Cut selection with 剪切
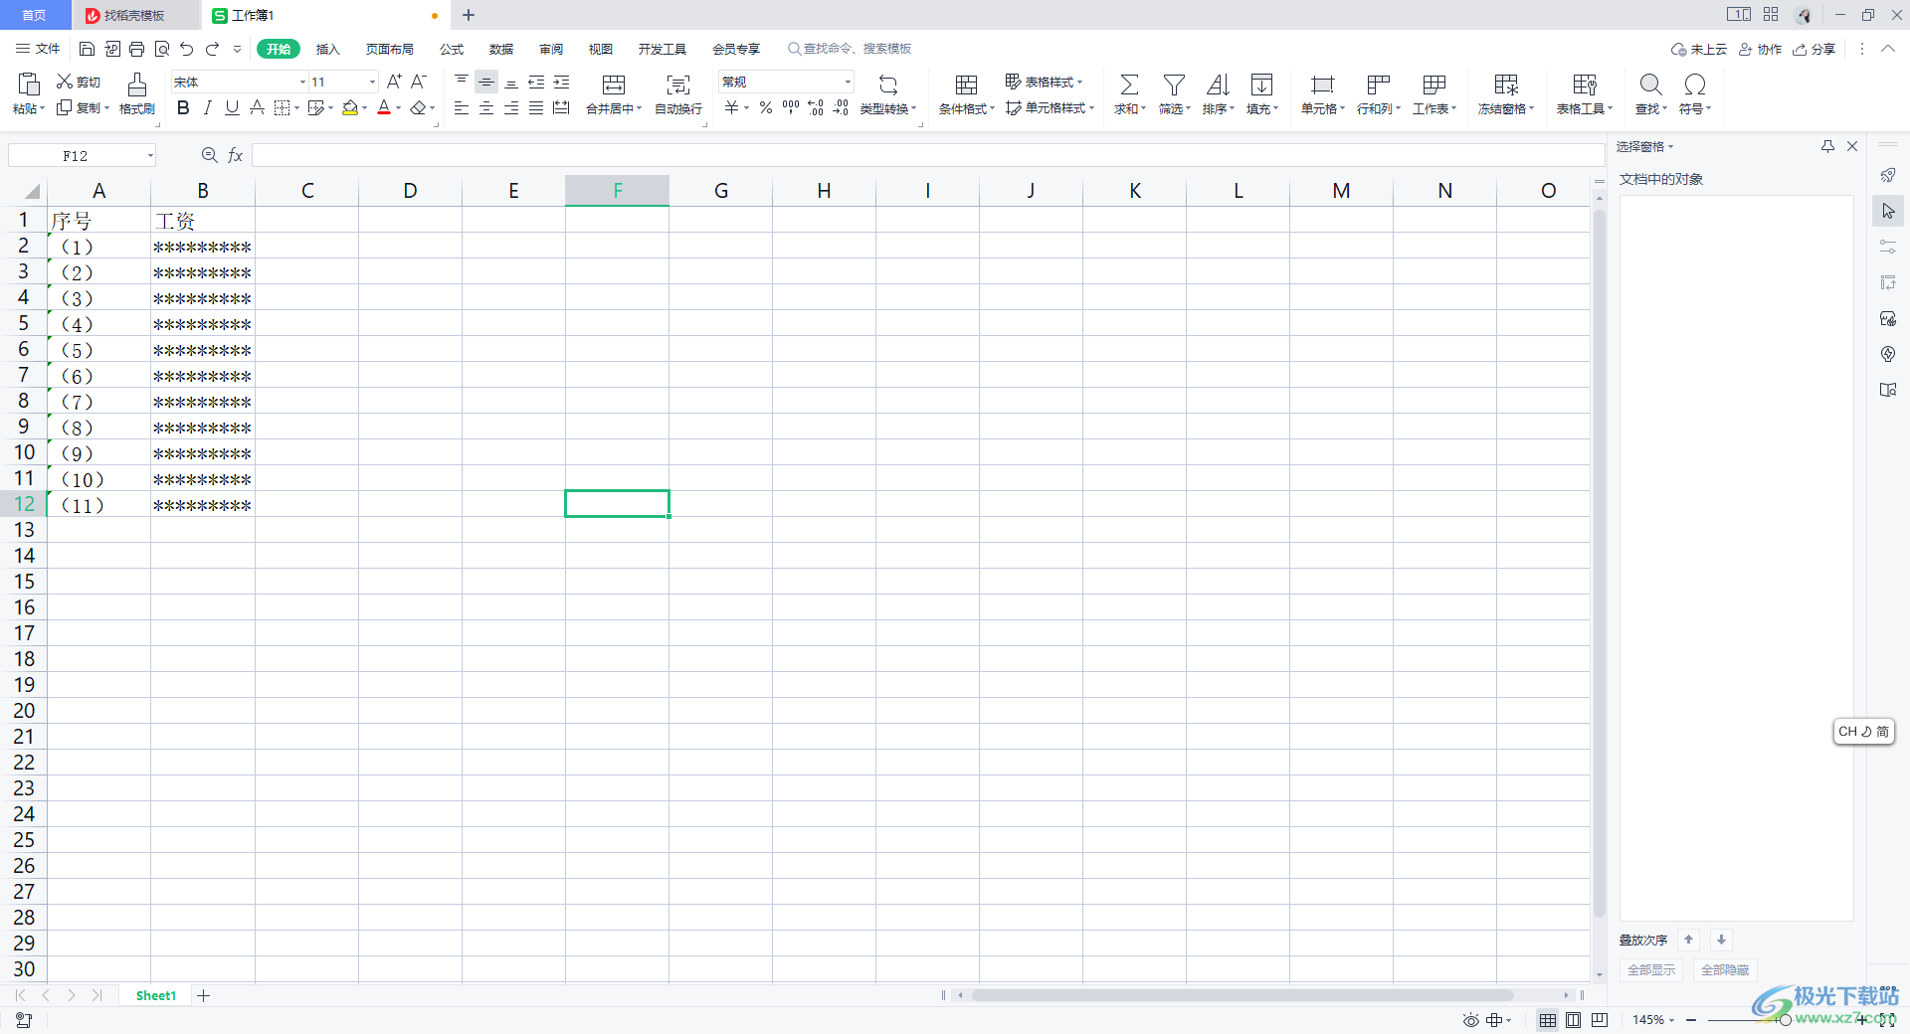The image size is (1910, 1034). click(78, 82)
